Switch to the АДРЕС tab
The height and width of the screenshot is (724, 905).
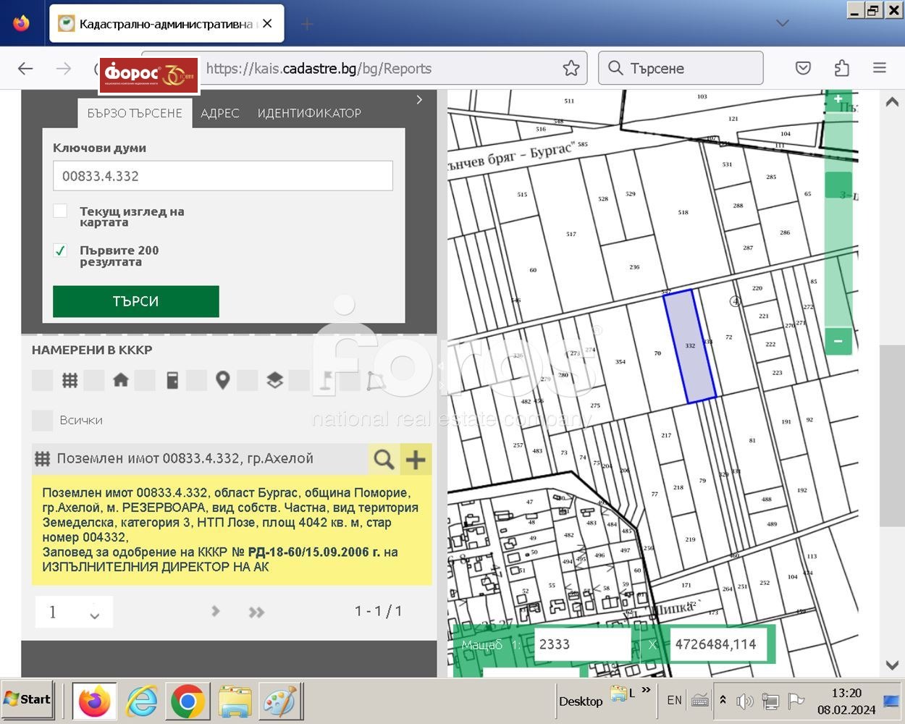[x=219, y=113]
